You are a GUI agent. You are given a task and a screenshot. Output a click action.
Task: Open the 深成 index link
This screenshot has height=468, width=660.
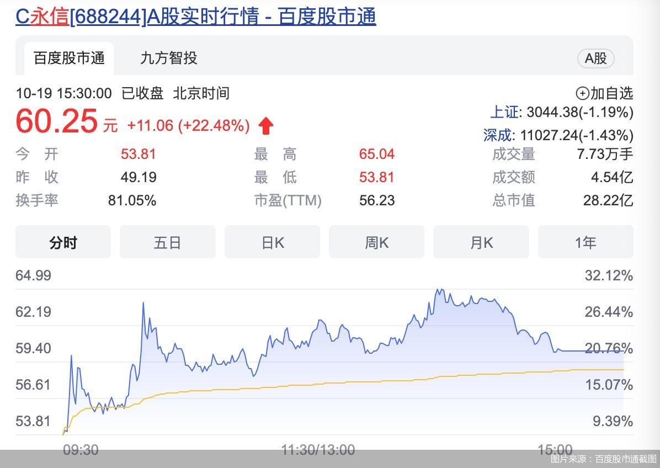tap(498, 135)
